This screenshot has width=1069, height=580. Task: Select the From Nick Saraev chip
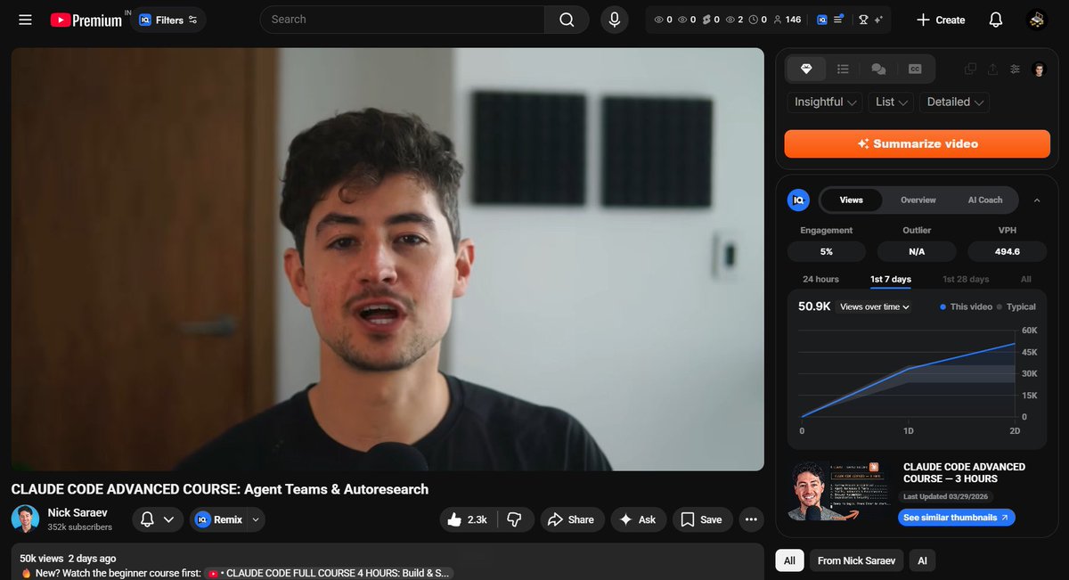[856, 560]
